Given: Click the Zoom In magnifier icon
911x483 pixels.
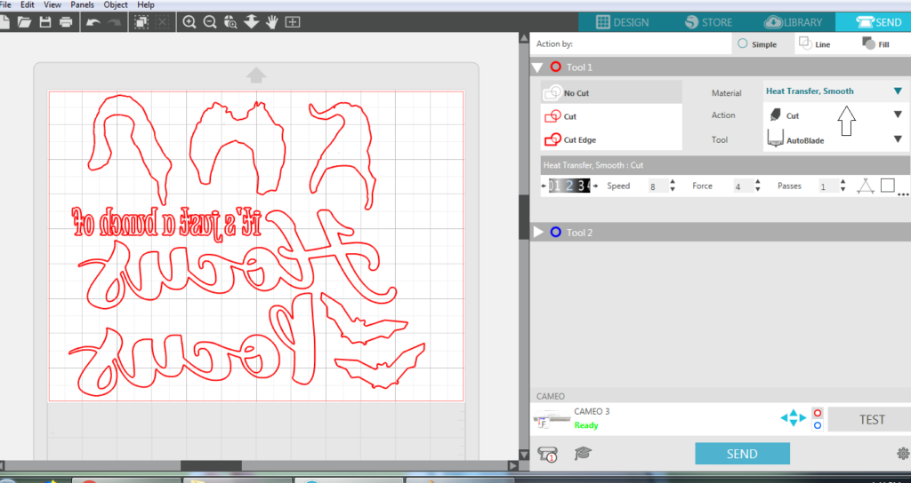Looking at the screenshot, I should (x=189, y=22).
